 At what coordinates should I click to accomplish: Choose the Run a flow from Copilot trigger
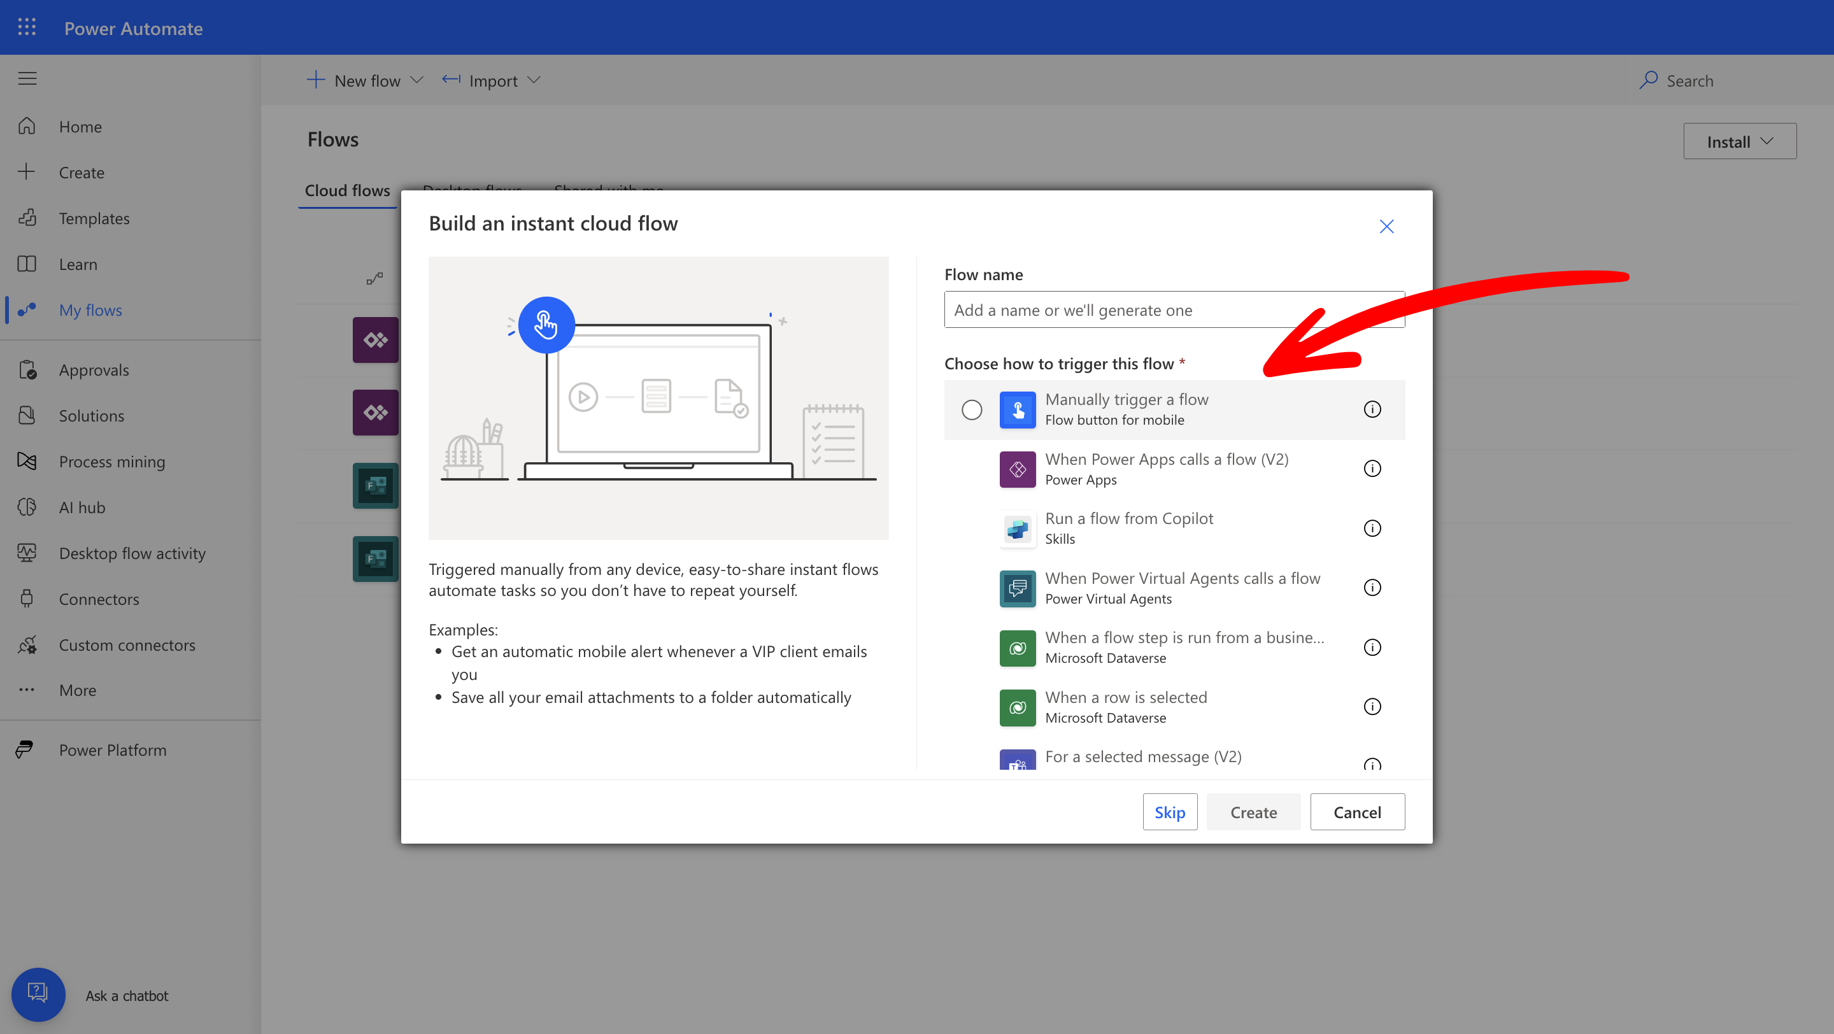pos(1128,519)
